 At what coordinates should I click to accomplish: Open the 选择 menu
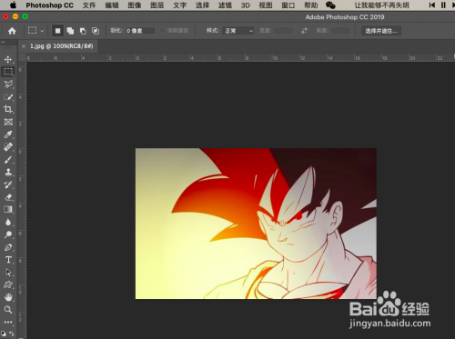click(202, 5)
